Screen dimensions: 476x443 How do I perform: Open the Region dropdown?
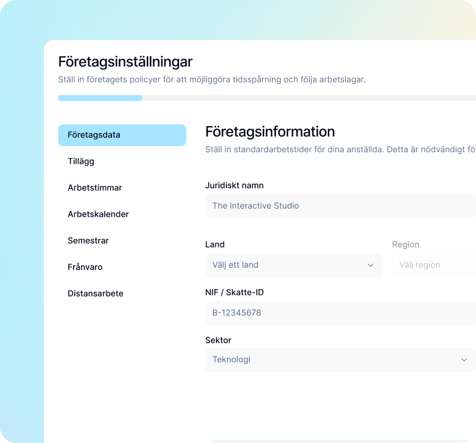tap(434, 265)
